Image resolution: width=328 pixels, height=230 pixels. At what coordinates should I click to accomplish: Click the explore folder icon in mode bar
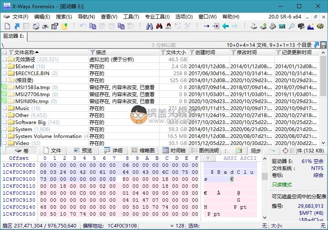tap(239, 151)
